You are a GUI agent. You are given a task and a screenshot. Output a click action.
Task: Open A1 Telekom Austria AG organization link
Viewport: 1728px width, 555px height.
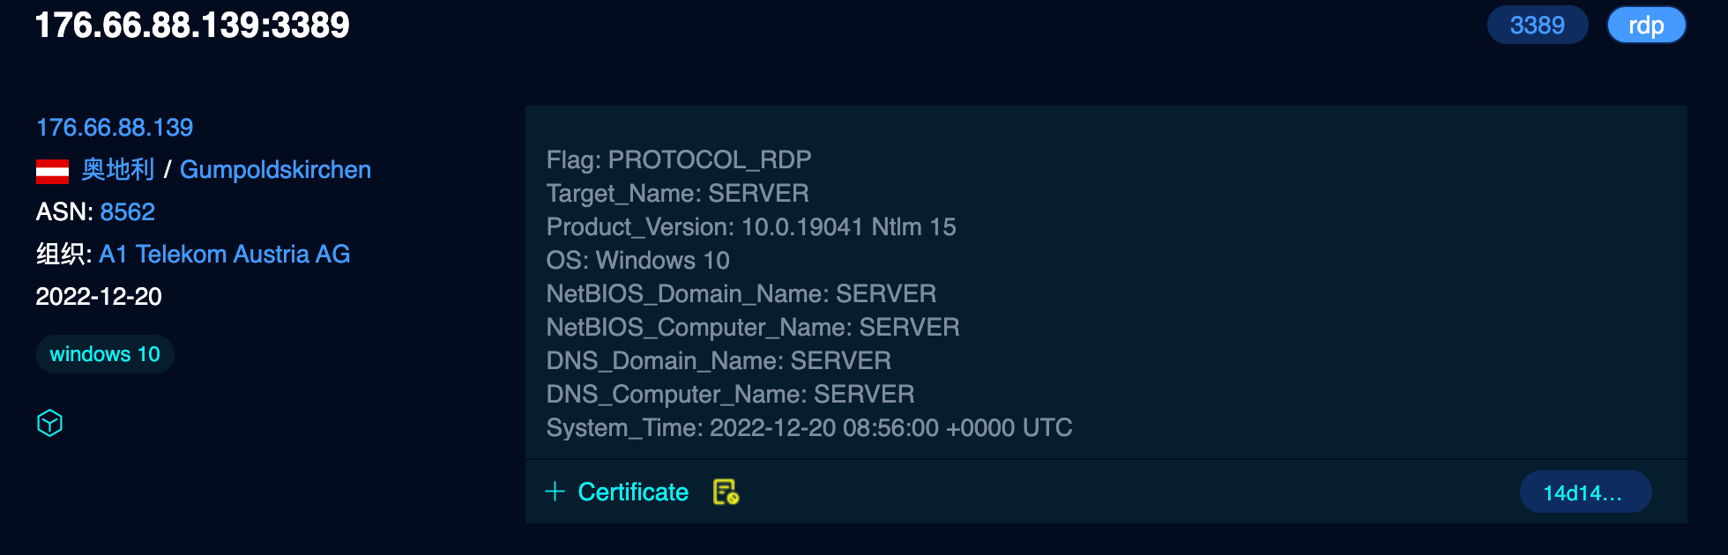click(x=225, y=255)
